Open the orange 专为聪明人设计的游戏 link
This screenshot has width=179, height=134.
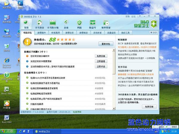(137, 47)
